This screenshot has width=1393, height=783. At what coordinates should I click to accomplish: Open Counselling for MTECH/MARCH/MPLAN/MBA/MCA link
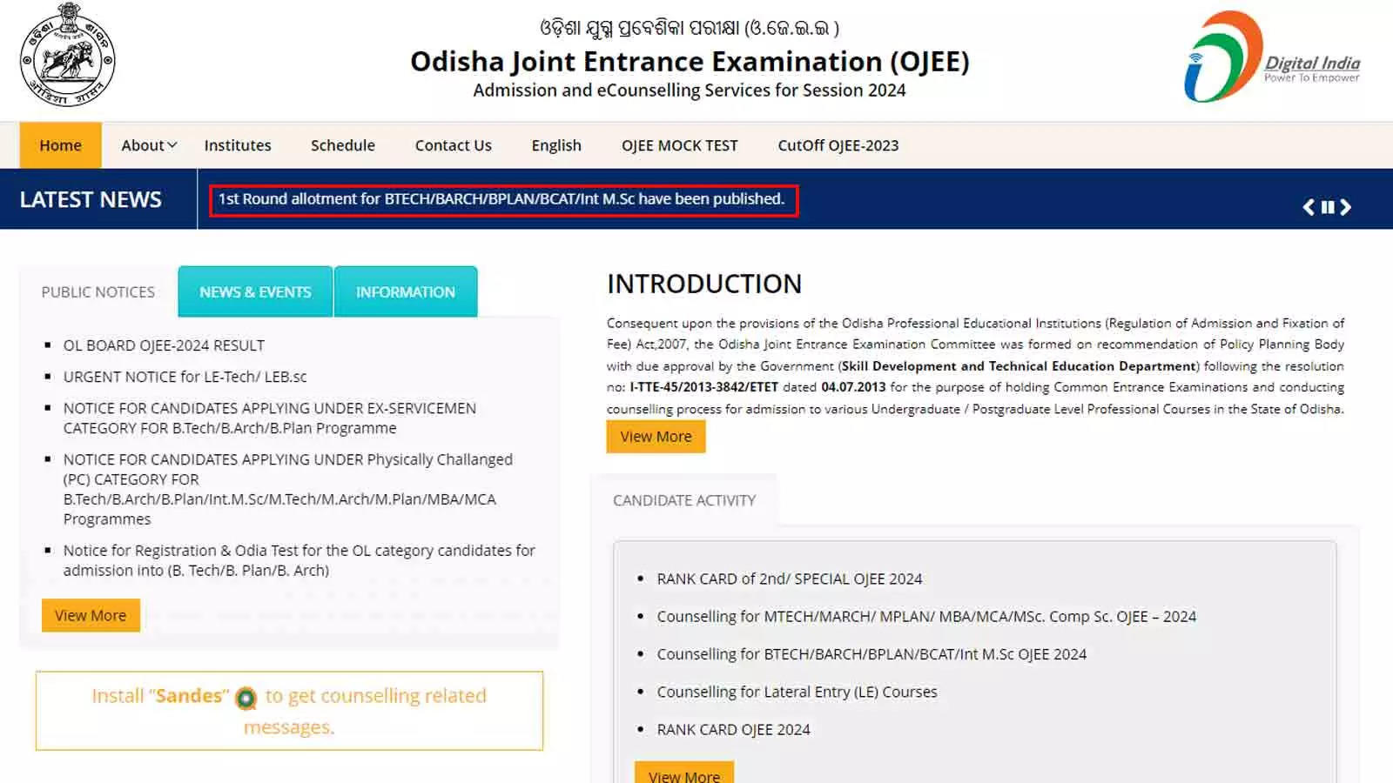pyautogui.click(x=926, y=616)
